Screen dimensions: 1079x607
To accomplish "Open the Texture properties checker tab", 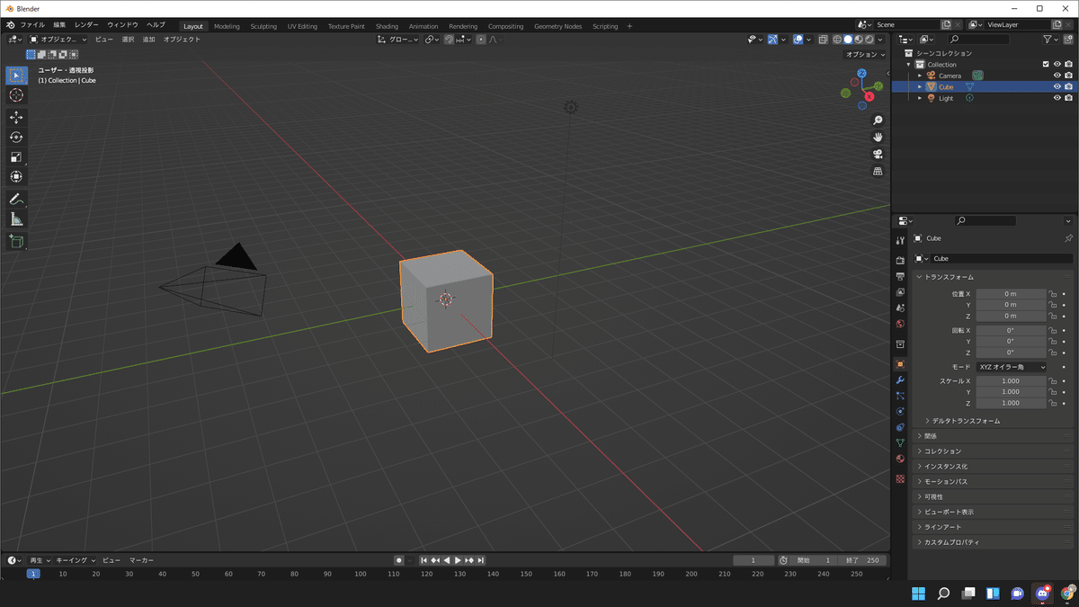I will pos(900,478).
